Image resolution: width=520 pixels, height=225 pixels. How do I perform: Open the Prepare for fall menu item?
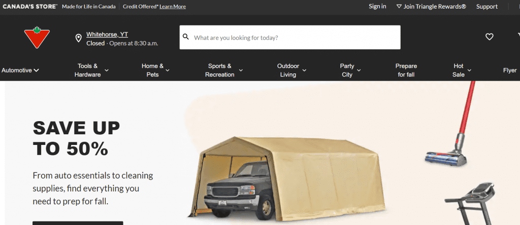406,70
